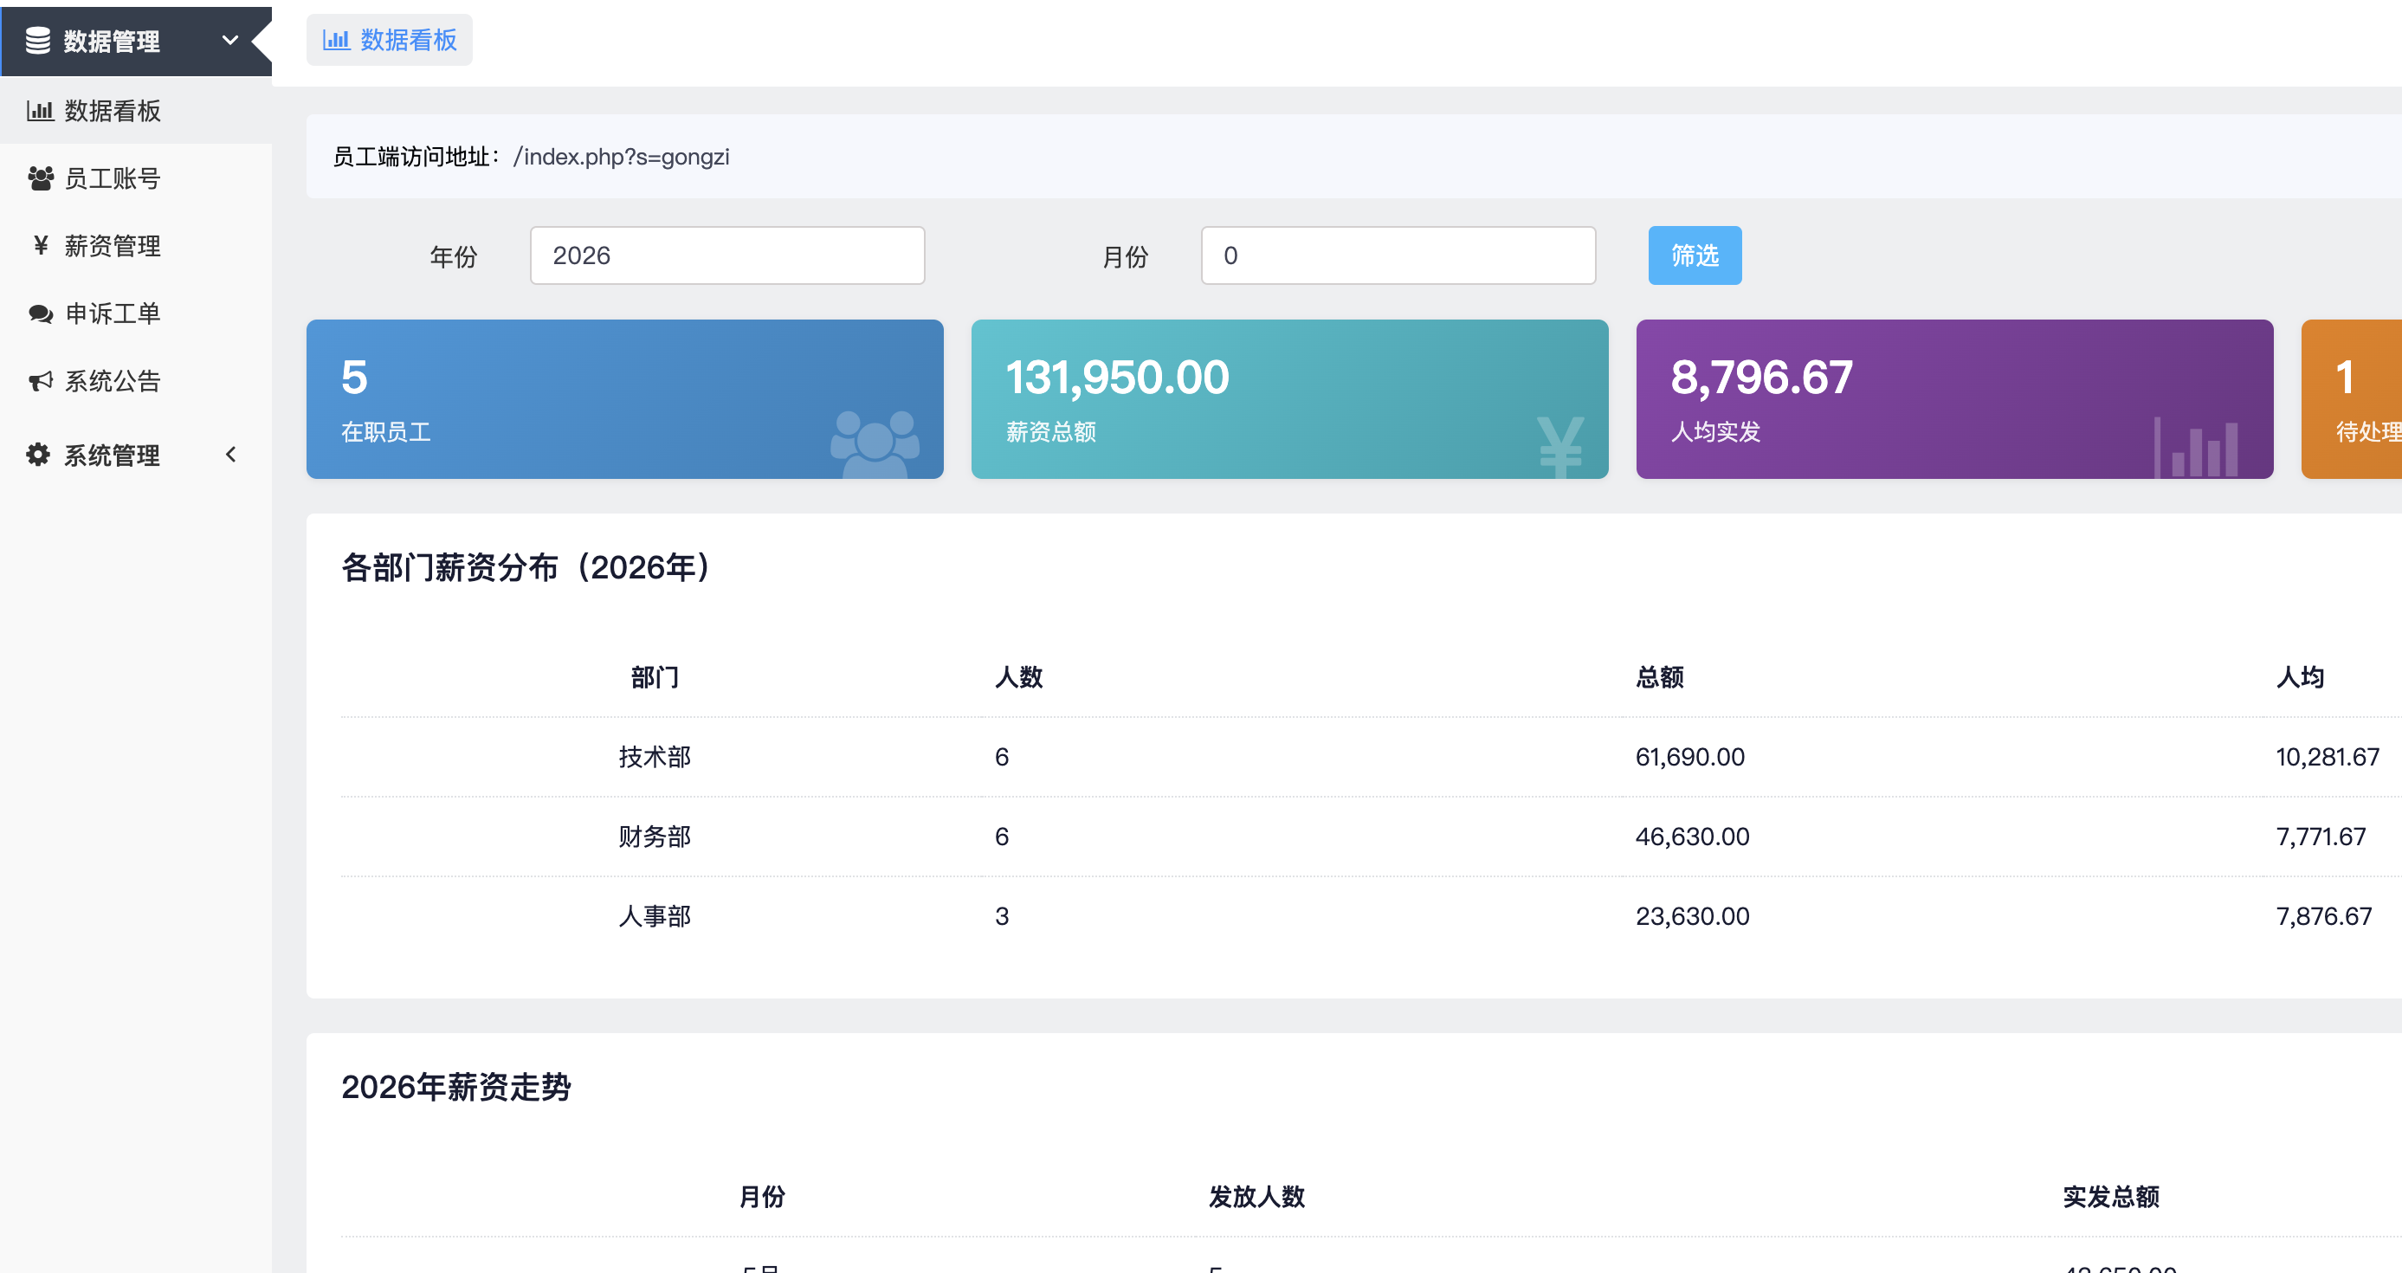
Task: Click the yen icon on 薪资总额 card
Action: tap(1561, 446)
